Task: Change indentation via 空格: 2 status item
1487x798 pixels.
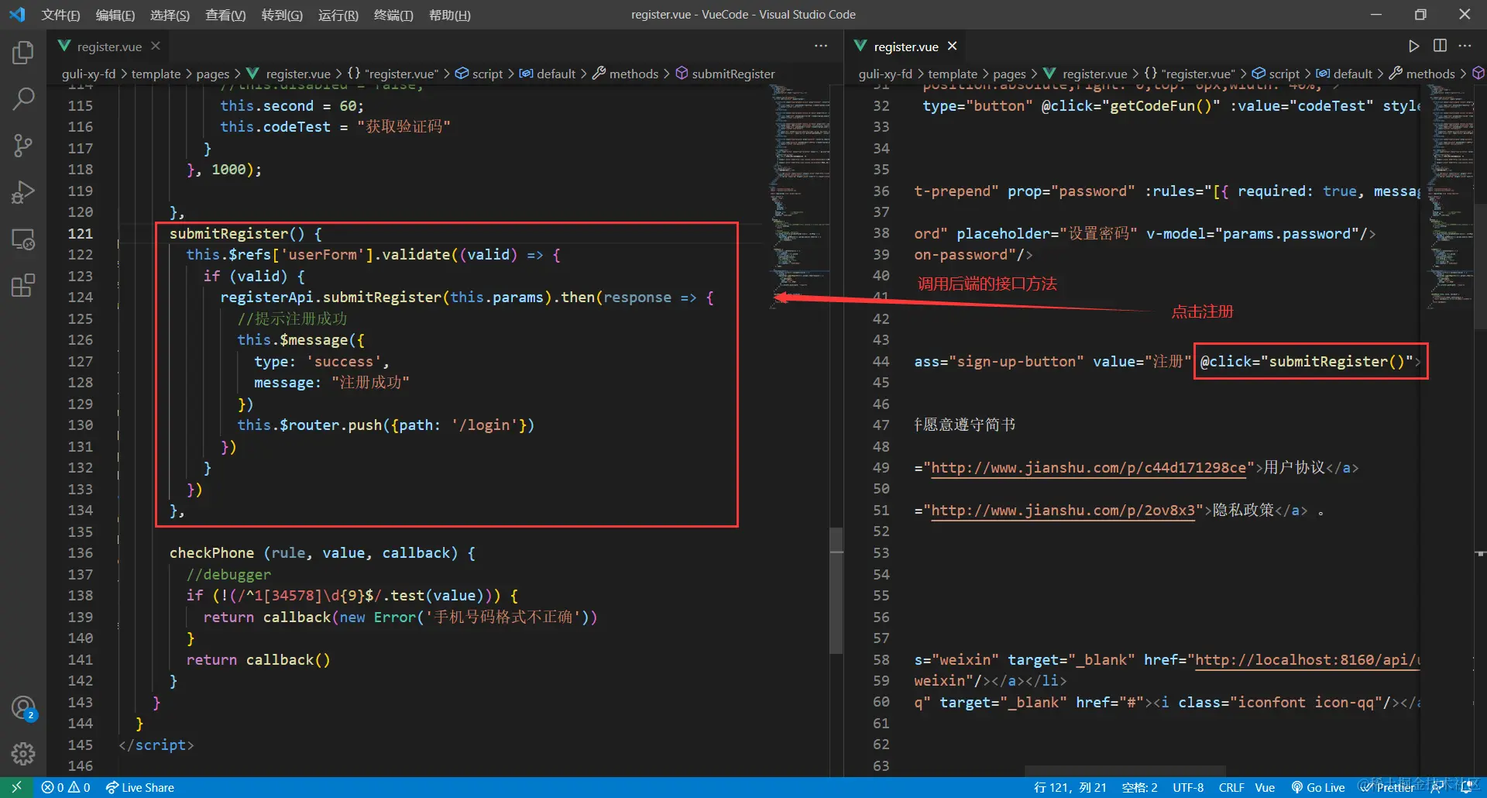Action: 1140,787
